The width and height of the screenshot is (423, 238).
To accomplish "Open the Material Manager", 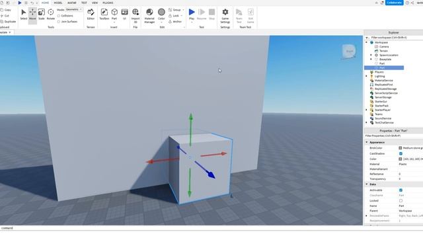I will pyautogui.click(x=149, y=16).
